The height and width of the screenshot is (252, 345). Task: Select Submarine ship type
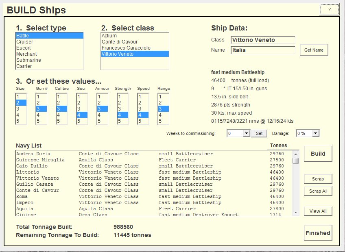(x=27, y=60)
